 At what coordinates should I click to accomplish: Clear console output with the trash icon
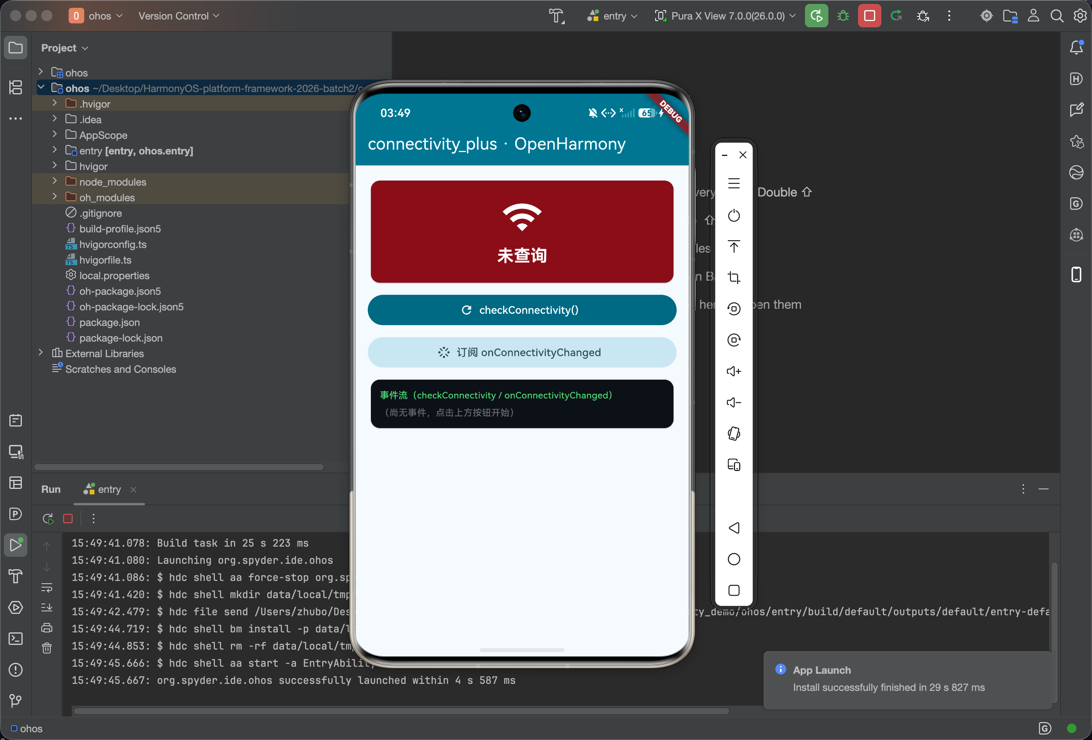click(46, 648)
